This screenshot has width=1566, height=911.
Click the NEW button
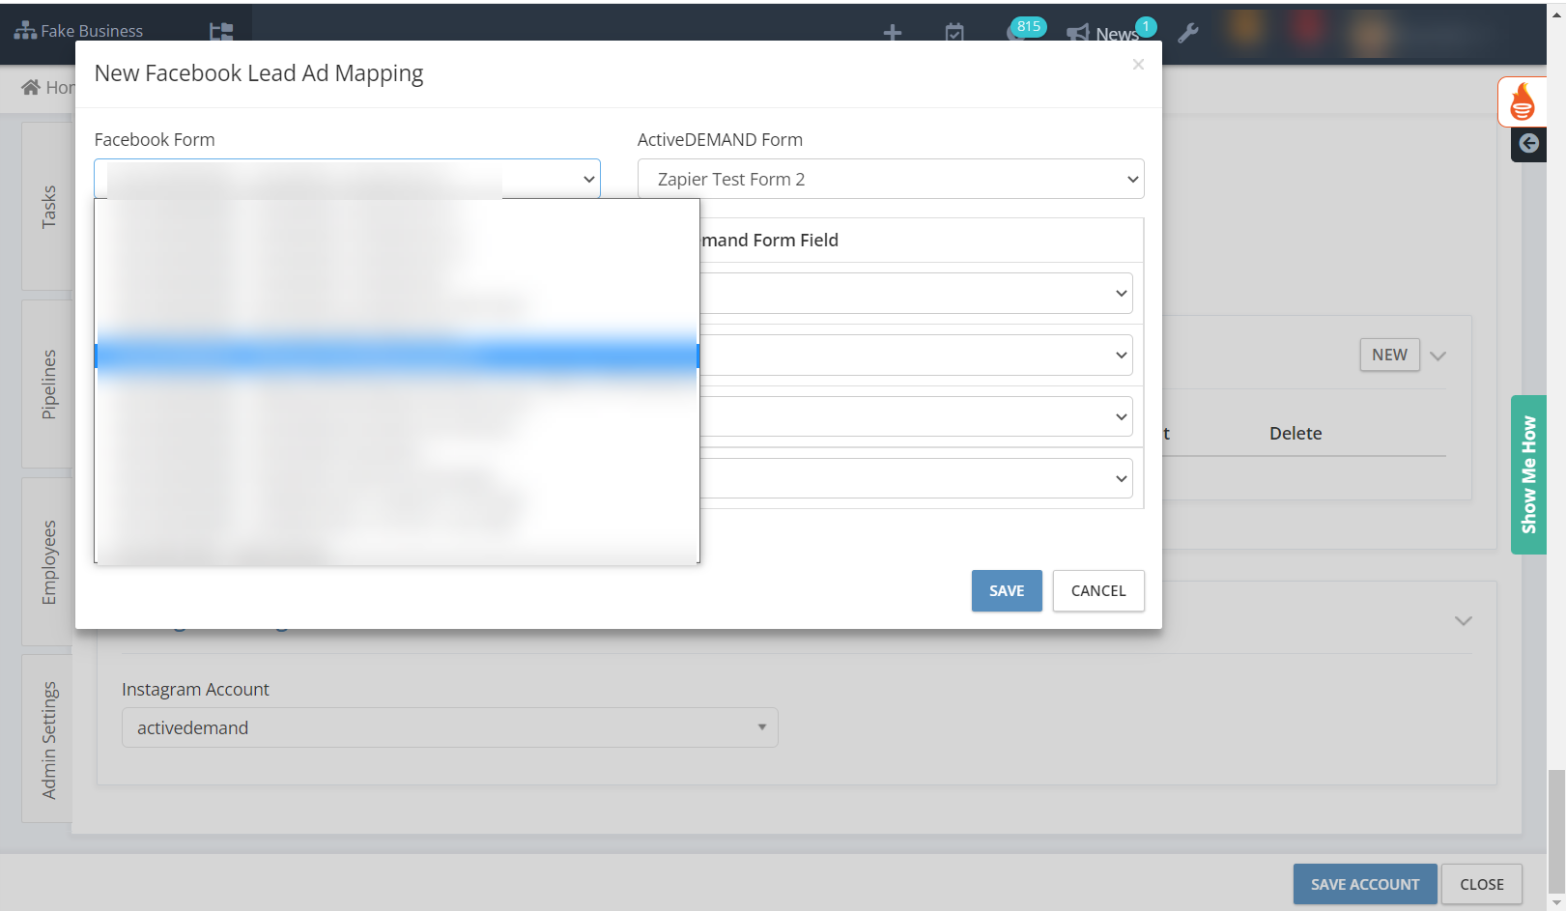tap(1389, 355)
